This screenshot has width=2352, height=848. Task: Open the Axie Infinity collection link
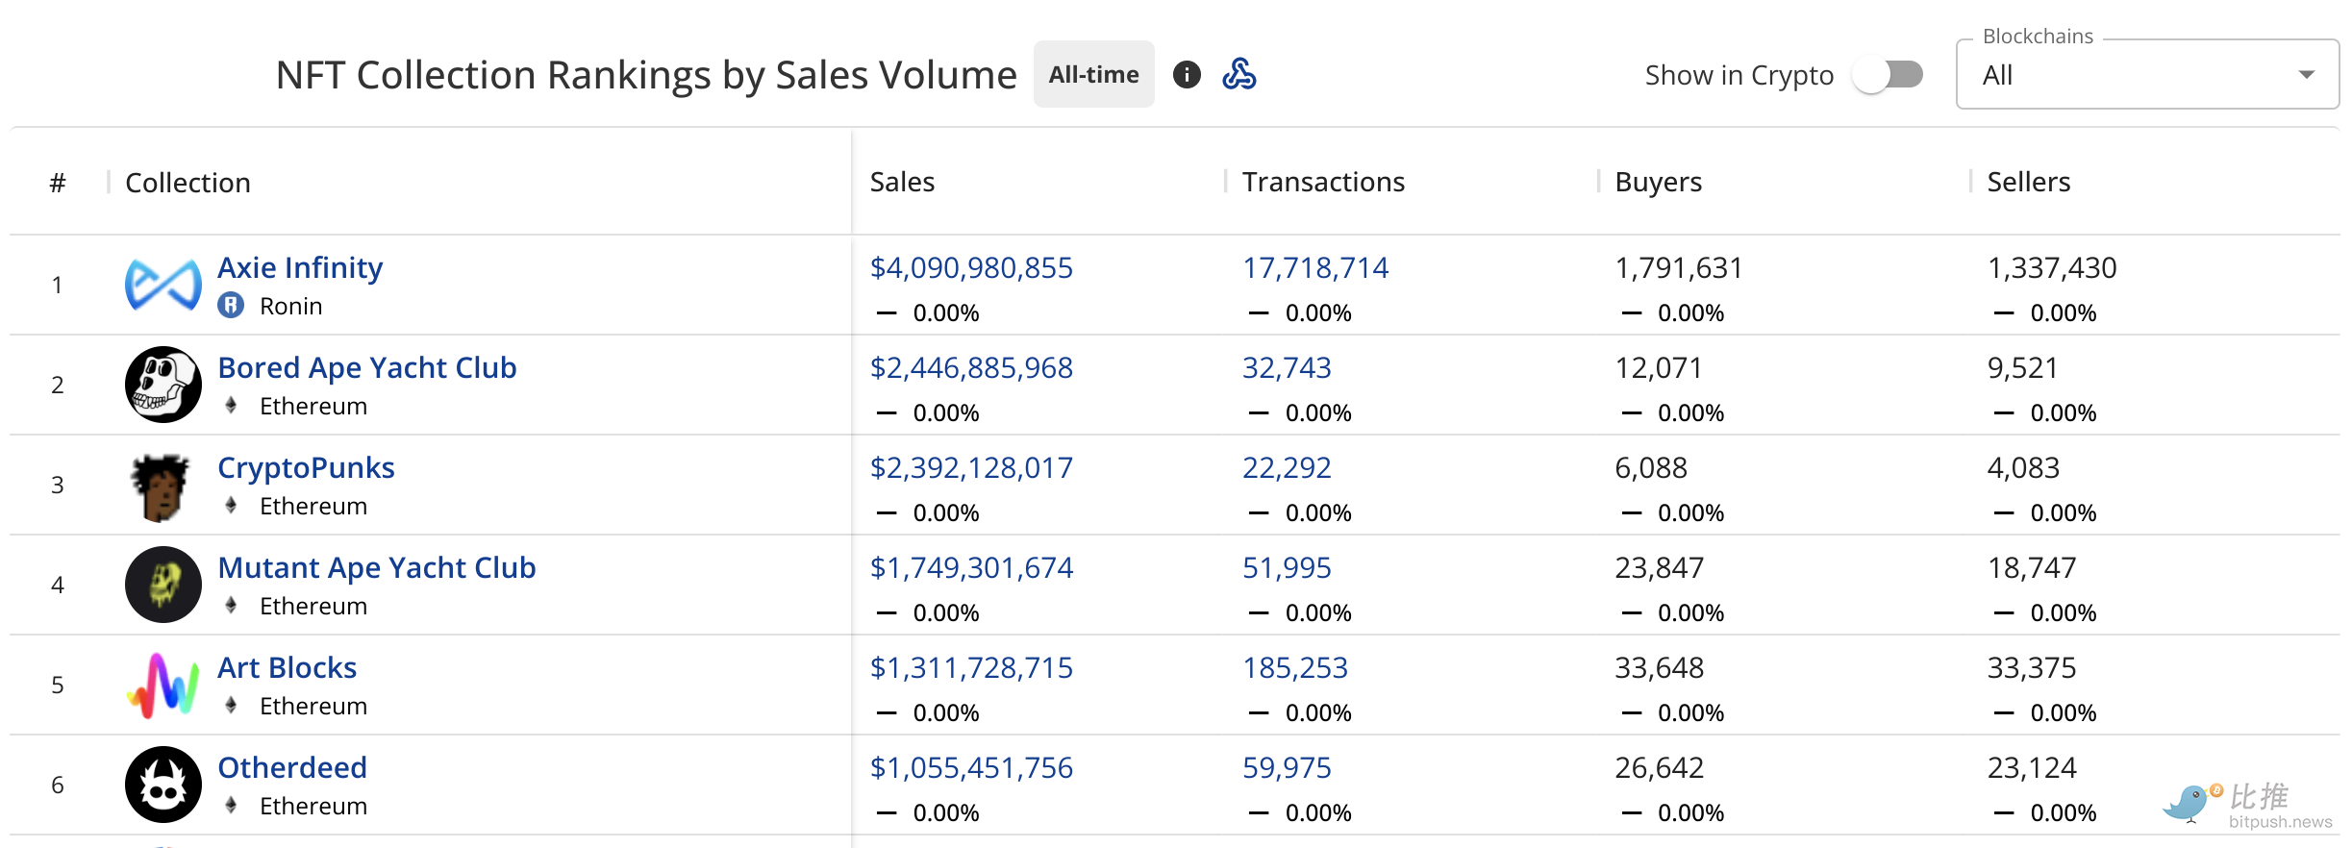(300, 267)
